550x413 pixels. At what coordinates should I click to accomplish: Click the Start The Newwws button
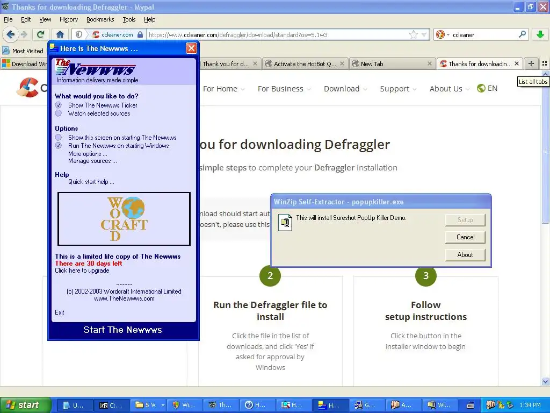(x=123, y=330)
